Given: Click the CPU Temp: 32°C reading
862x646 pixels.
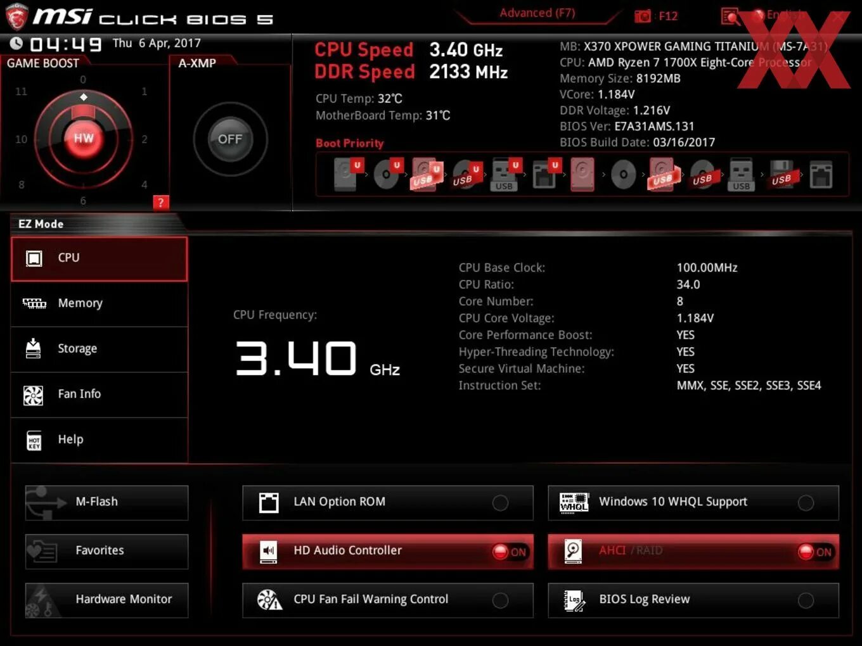Looking at the screenshot, I should click(359, 99).
